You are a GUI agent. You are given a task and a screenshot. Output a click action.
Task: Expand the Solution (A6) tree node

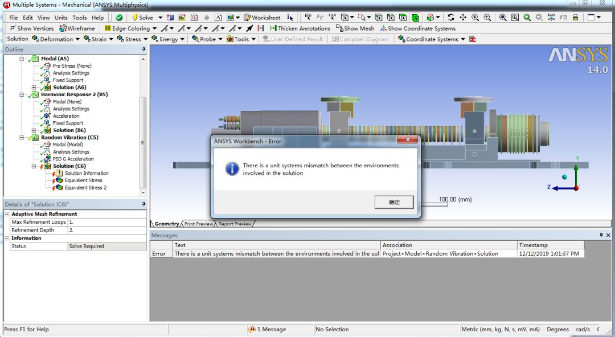pos(34,88)
